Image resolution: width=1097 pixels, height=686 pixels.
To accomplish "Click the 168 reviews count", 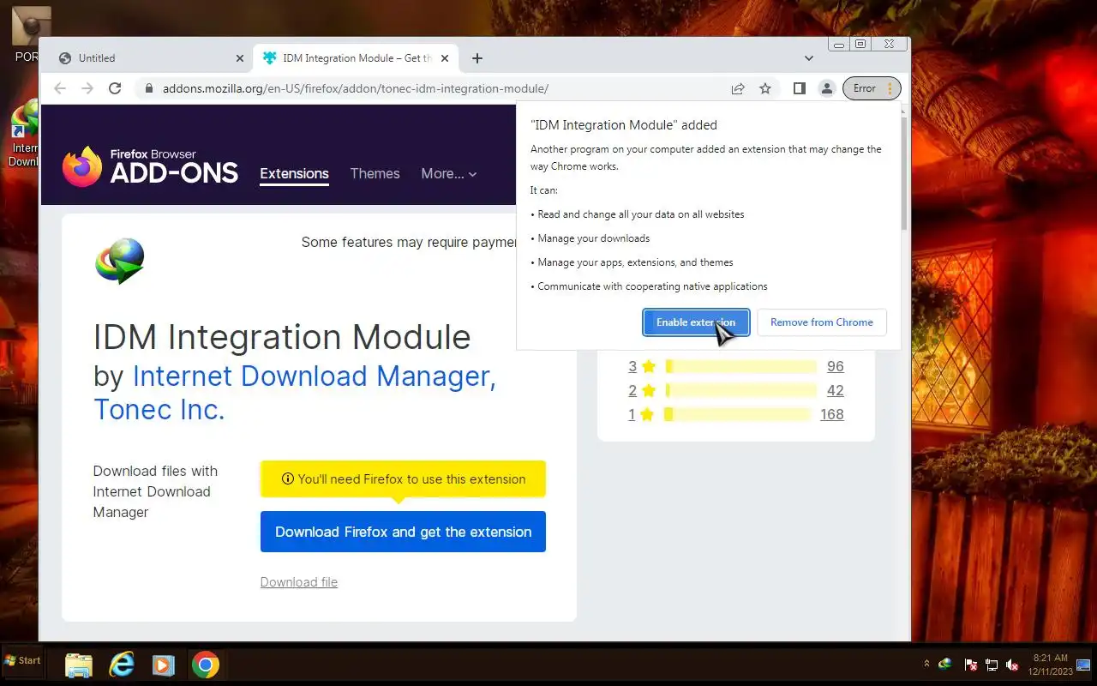I will click(832, 414).
